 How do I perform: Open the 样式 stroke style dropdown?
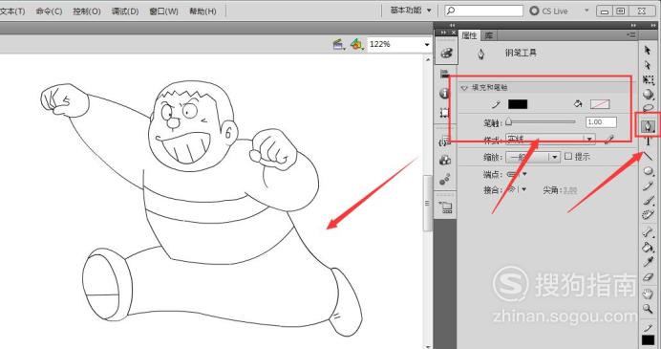550,139
